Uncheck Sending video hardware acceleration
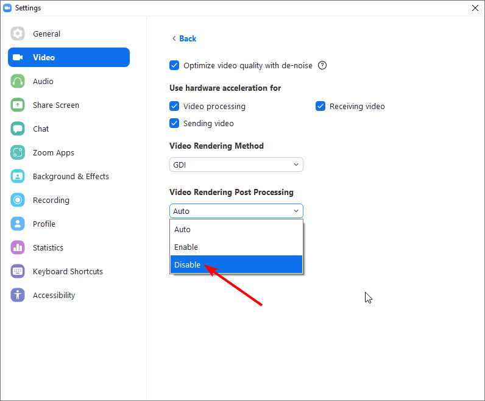This screenshot has width=485, height=401. point(174,123)
